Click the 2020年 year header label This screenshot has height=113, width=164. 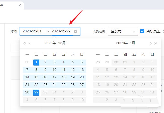tap(50, 43)
